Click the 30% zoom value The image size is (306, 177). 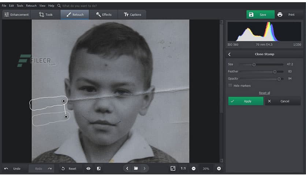point(206,169)
